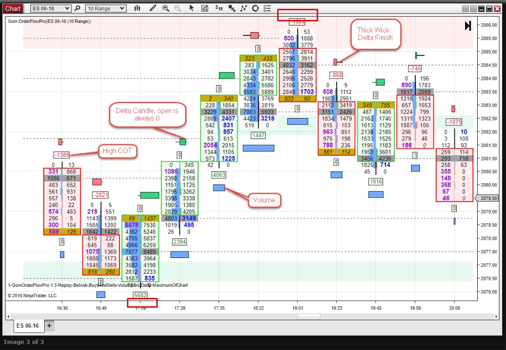Screen dimensions: 506x350
Task: Click the horizontal scrollbar thumb
Action: [x=309, y=317]
